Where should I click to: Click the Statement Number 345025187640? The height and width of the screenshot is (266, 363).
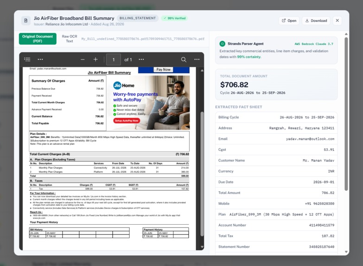322,247
